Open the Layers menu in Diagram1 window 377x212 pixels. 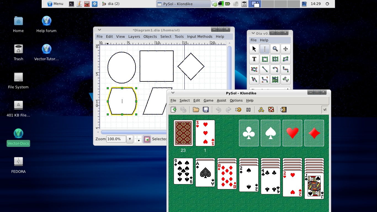(x=134, y=36)
